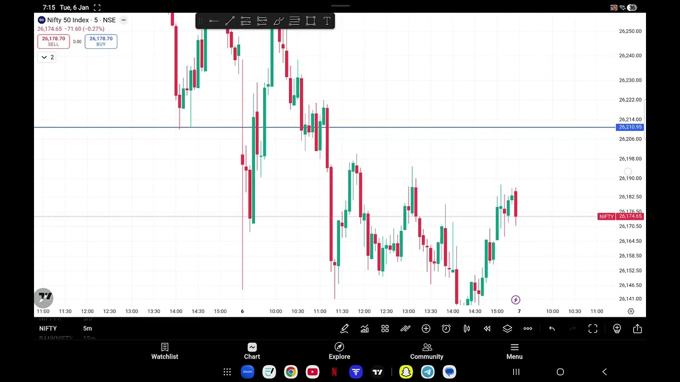Launch Telegram from the taskbar
This screenshot has width=680, height=382.
tap(428, 372)
